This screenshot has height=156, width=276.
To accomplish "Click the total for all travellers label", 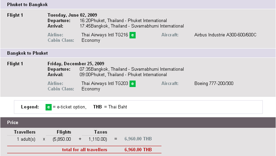I will (85, 150).
